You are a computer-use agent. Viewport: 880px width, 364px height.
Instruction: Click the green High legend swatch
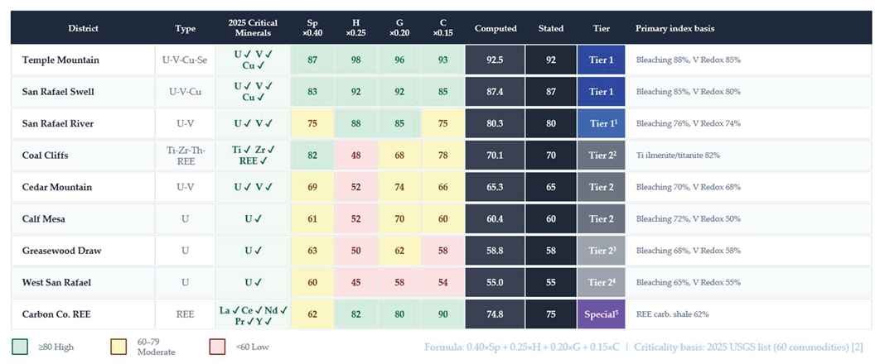coord(19,347)
